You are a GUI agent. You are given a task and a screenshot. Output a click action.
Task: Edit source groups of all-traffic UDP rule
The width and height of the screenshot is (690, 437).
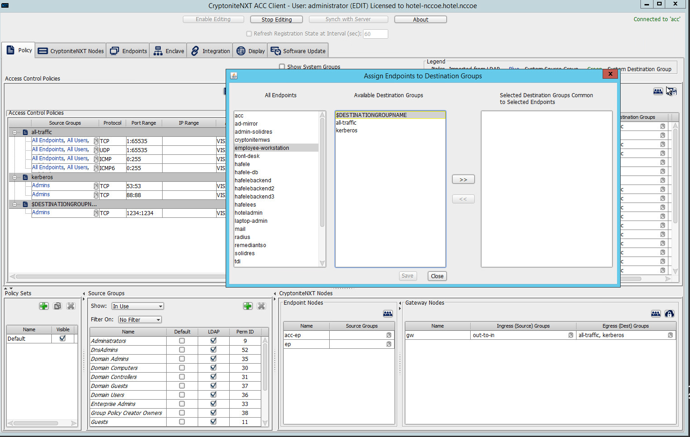tap(96, 150)
